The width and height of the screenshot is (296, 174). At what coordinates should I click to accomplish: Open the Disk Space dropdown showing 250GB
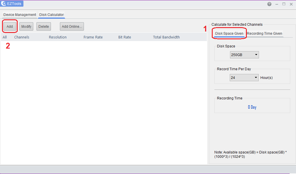[244, 55]
